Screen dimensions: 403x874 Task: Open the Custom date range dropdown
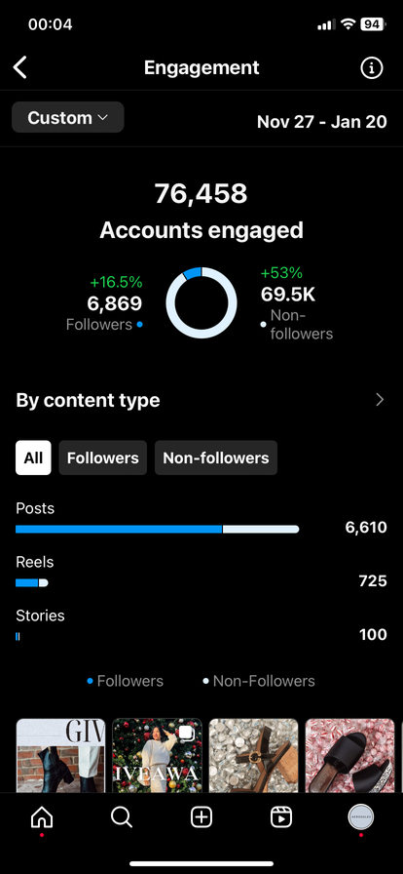pos(68,117)
